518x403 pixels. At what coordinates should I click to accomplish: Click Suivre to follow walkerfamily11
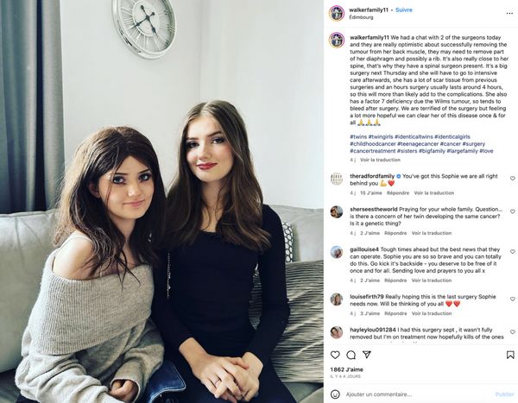click(x=404, y=9)
